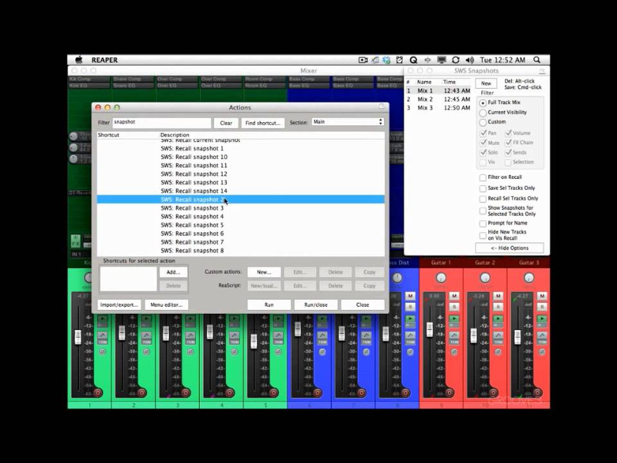Open Import/export menu in Actions
This screenshot has width=617, height=463.
(119, 305)
